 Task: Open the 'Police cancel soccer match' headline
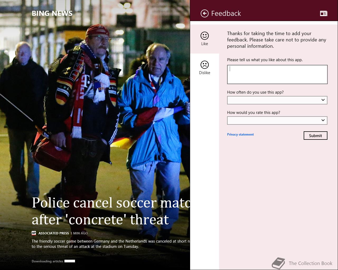tap(111, 211)
